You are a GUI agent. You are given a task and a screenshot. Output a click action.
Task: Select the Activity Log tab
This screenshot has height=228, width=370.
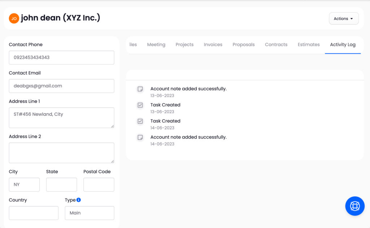[x=343, y=45]
